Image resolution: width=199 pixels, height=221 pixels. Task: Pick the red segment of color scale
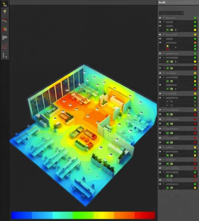145,215
